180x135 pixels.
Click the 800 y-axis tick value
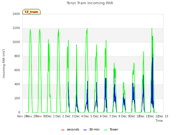(17, 56)
